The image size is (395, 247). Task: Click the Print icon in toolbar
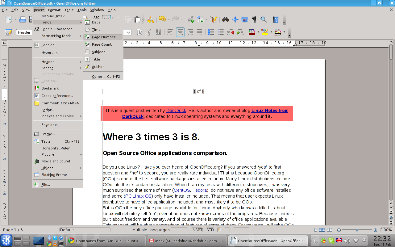click(23, 19)
